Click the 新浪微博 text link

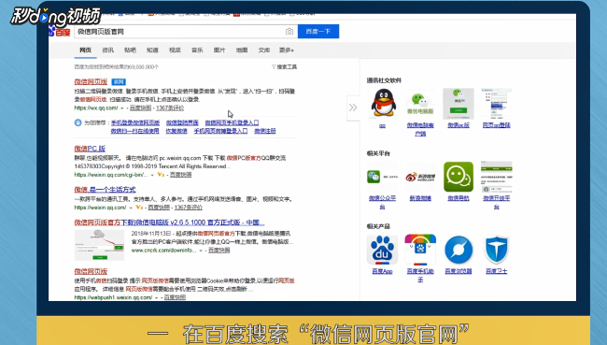tap(420, 198)
